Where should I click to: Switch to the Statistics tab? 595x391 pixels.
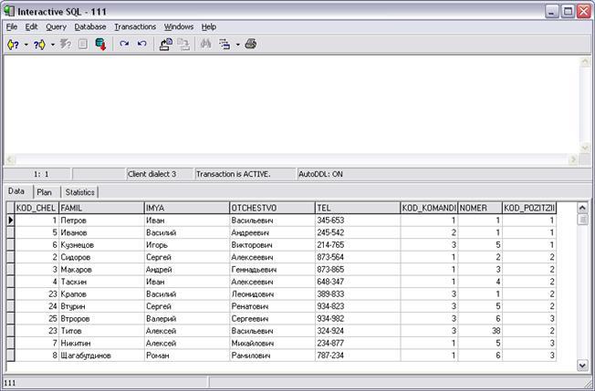coord(79,192)
